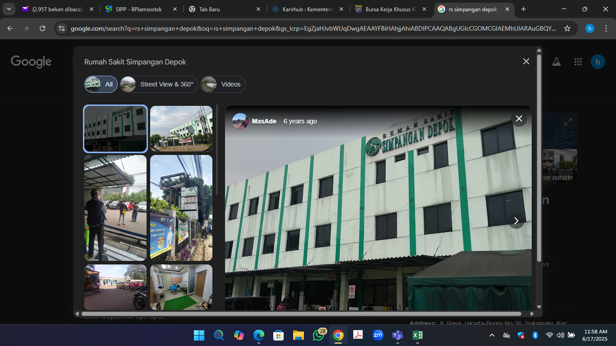Open Search Labs flask icon
This screenshot has width=616, height=346.
(x=556, y=62)
